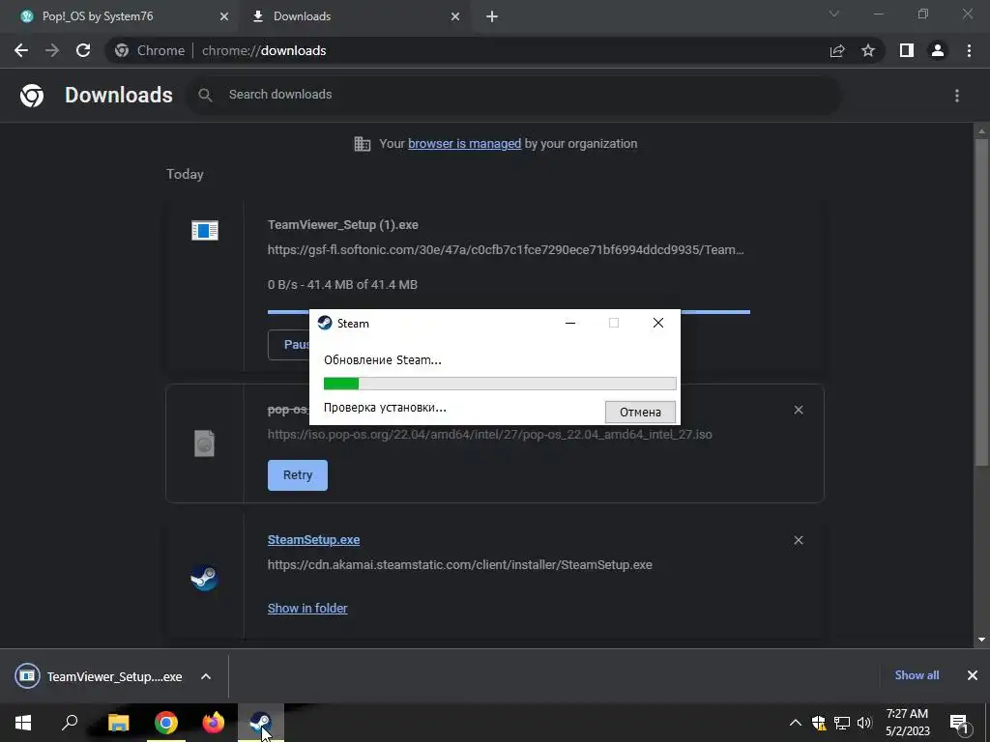
Task: Reload the chrome://downloads page
Action: coord(83,50)
